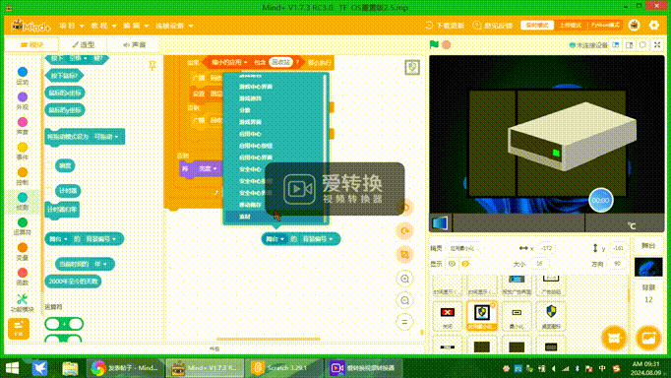Screen dimensions: 671x378
Task: Open the 连接设备 connect device menu
Action: [x=174, y=26]
